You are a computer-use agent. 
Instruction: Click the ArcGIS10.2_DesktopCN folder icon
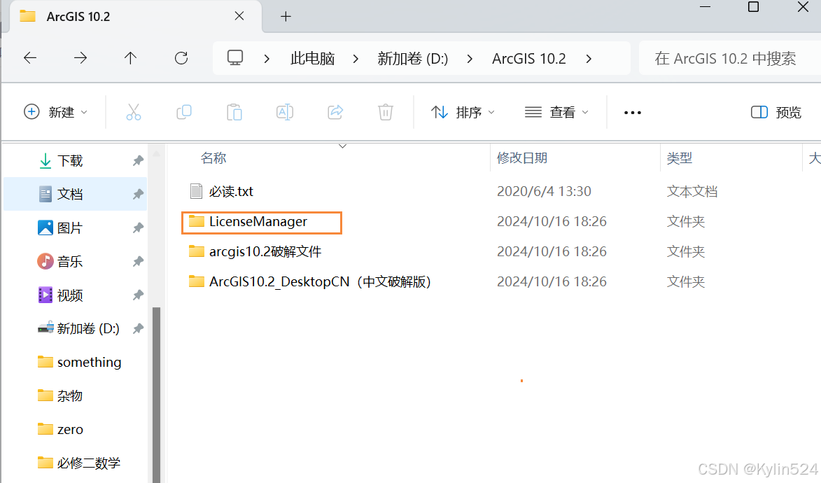click(x=197, y=281)
